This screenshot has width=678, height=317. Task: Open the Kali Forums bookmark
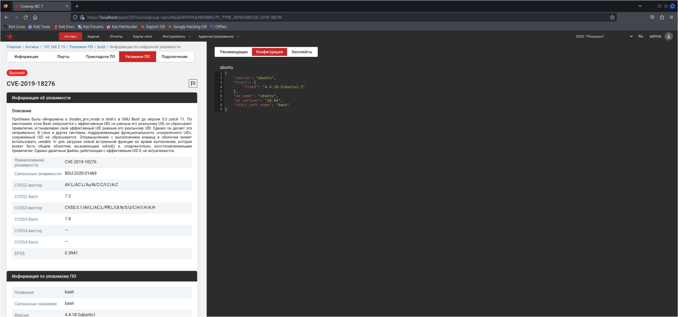pyautogui.click(x=91, y=27)
